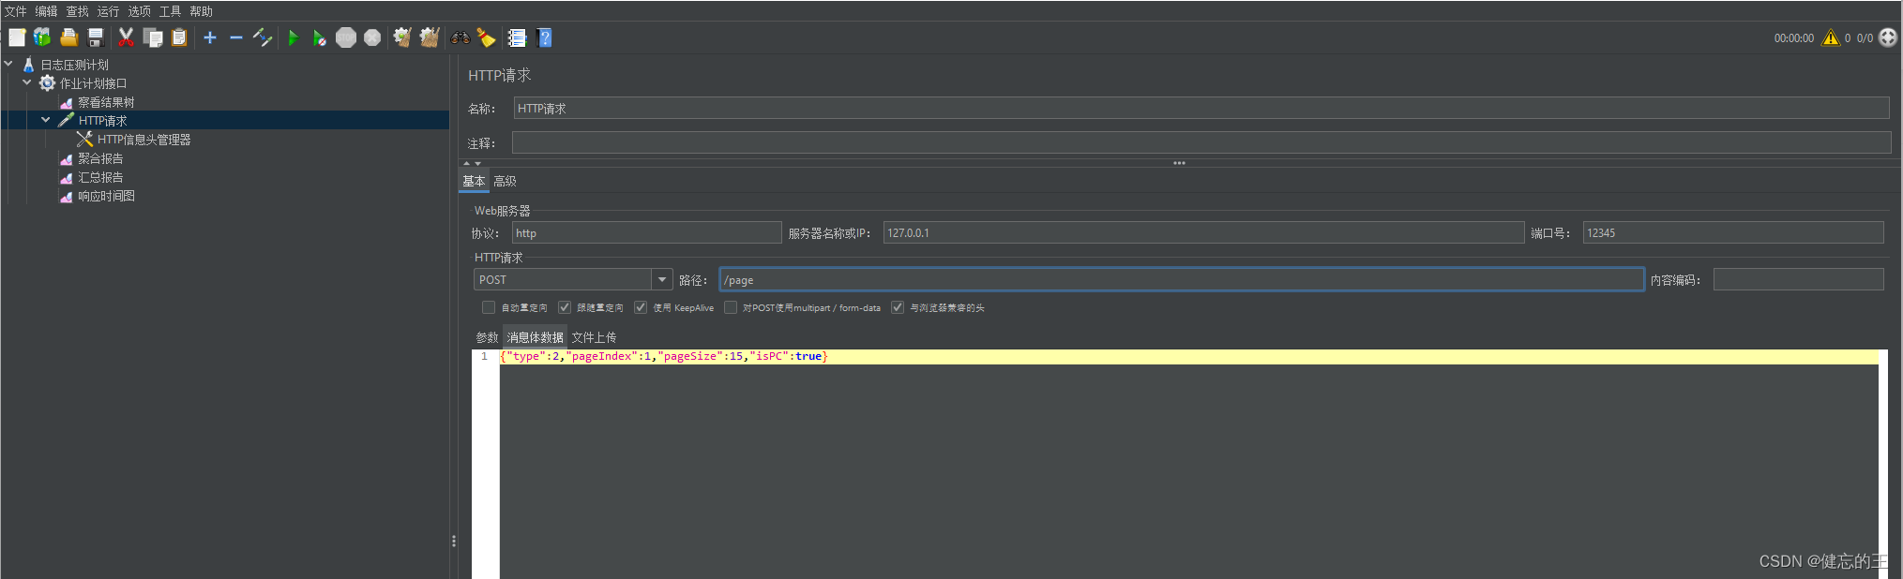Click the yellow warning triangle log icon
1903x579 pixels.
1830,37
